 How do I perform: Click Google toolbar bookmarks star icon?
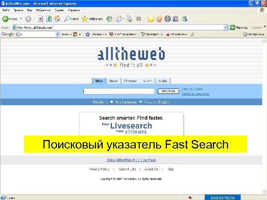[x=88, y=34]
